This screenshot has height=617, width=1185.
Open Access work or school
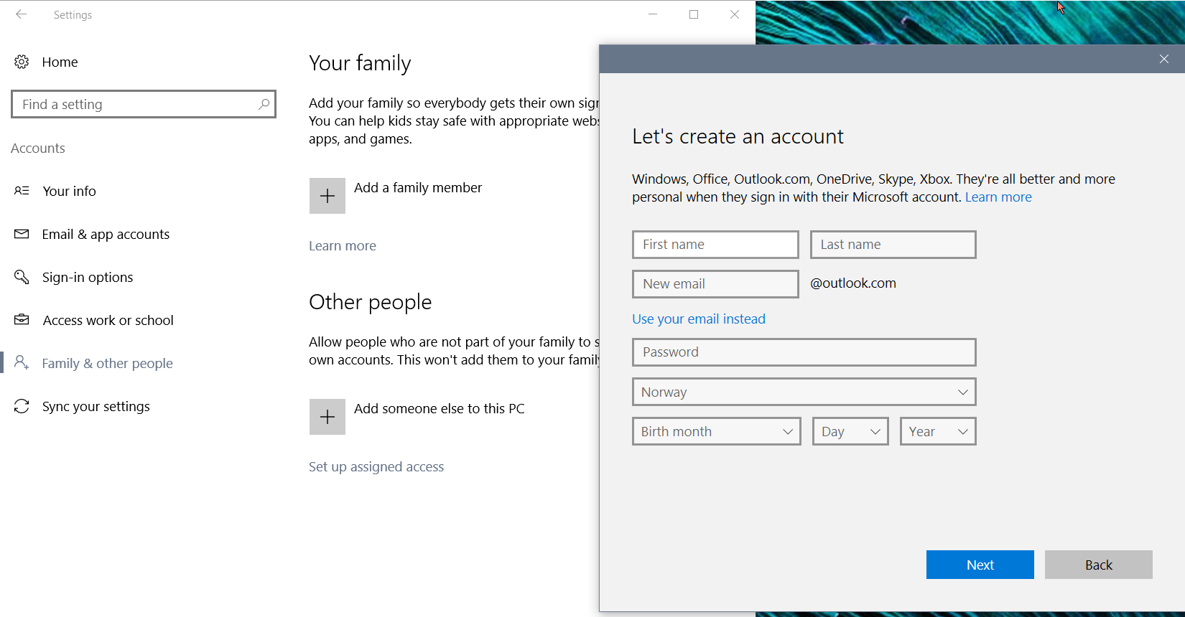[108, 320]
